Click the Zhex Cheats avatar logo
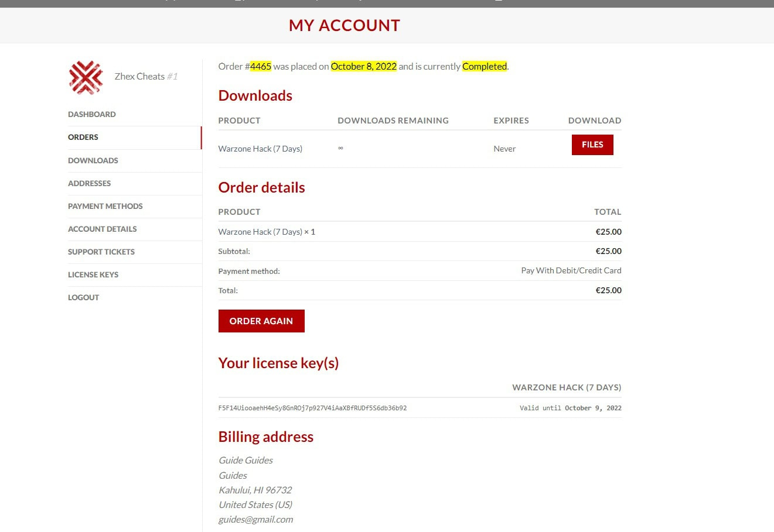This screenshot has height=532, width=774. [x=86, y=77]
